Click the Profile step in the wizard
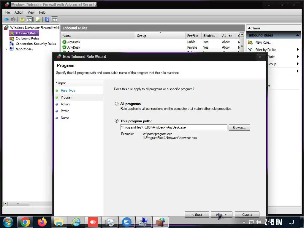 tap(65, 111)
